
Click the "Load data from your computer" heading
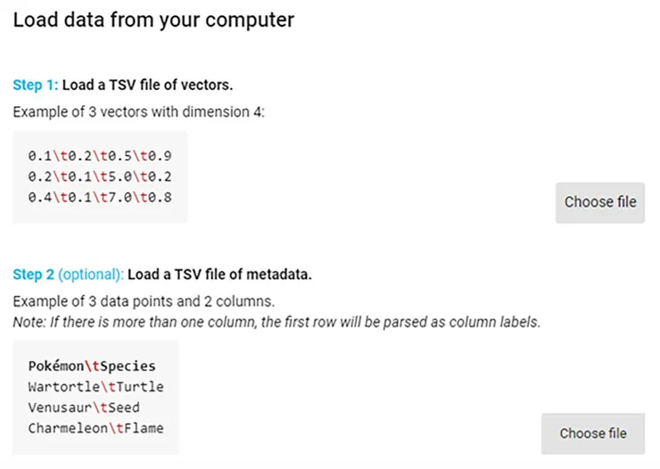(153, 20)
